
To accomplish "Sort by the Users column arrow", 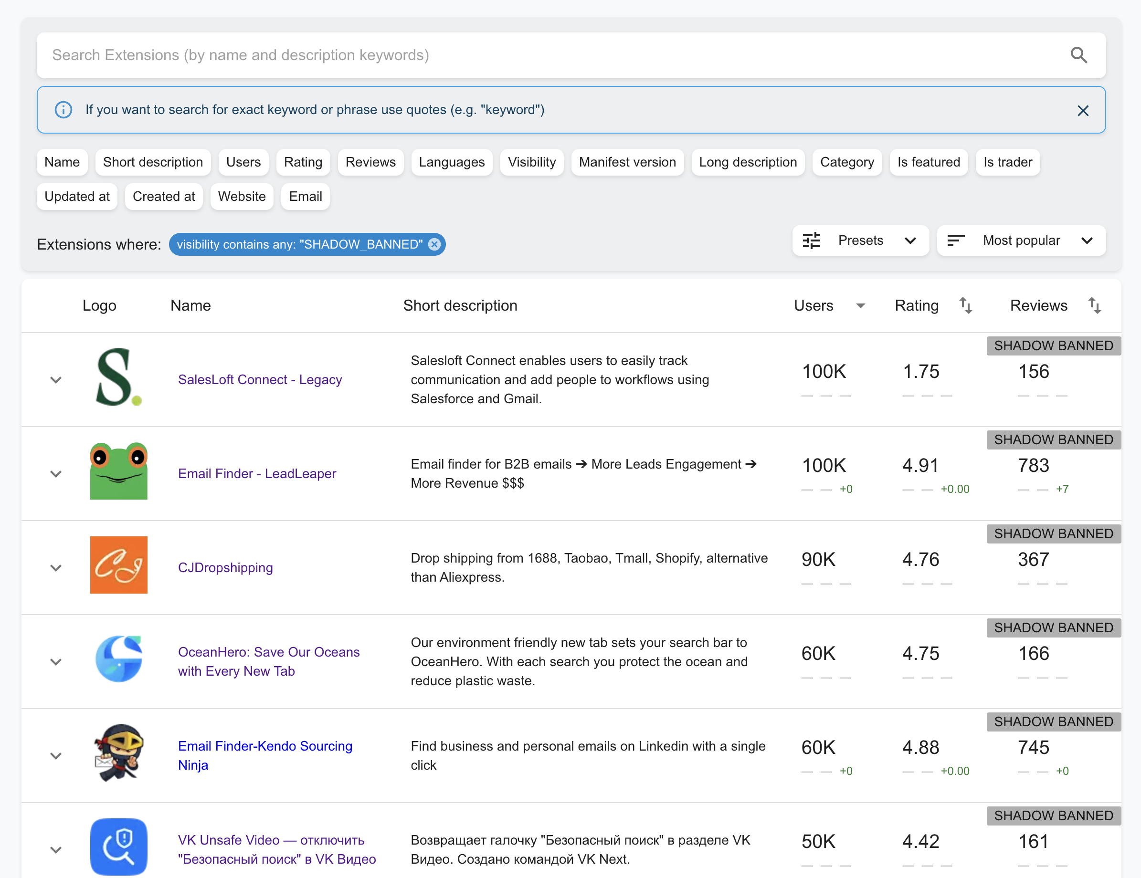I will [860, 305].
